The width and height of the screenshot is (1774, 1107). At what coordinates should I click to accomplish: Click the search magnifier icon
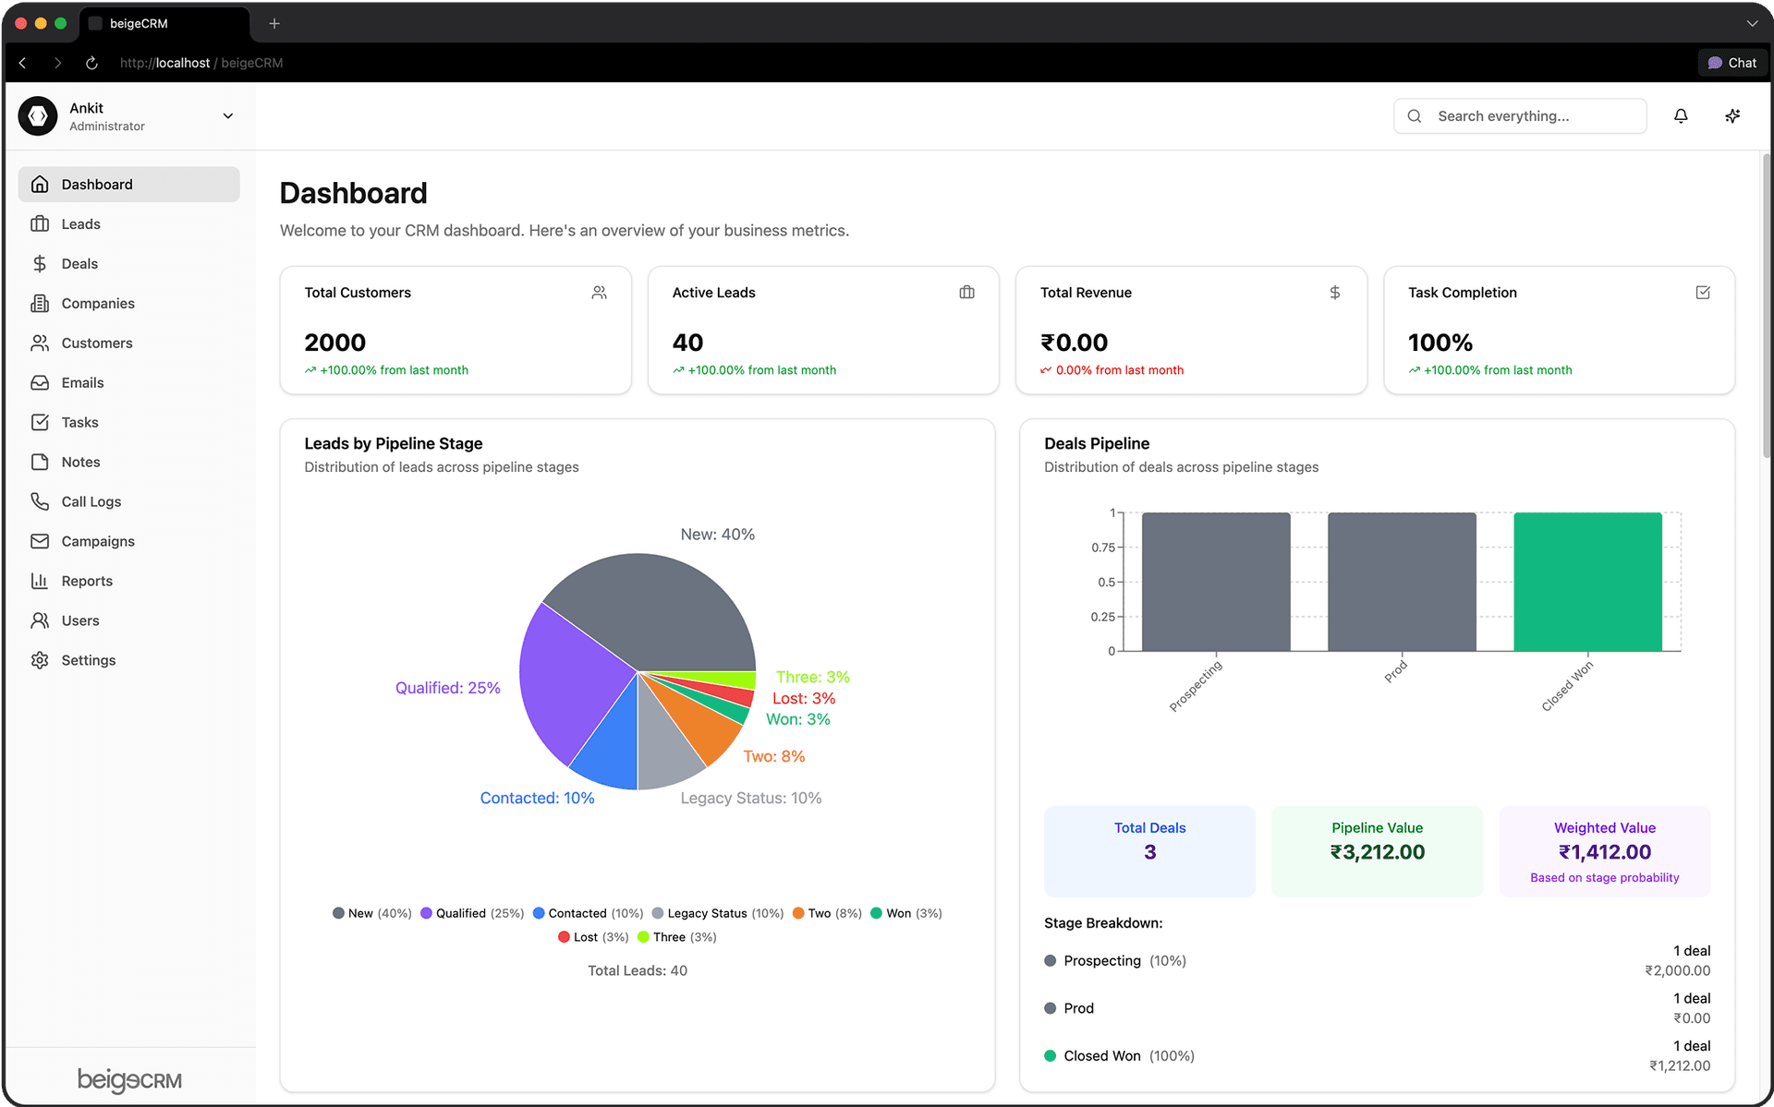click(1415, 116)
